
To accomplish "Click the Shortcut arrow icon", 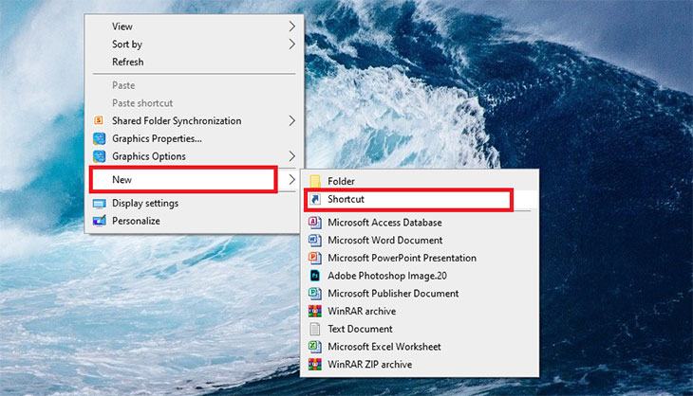I will pos(314,199).
